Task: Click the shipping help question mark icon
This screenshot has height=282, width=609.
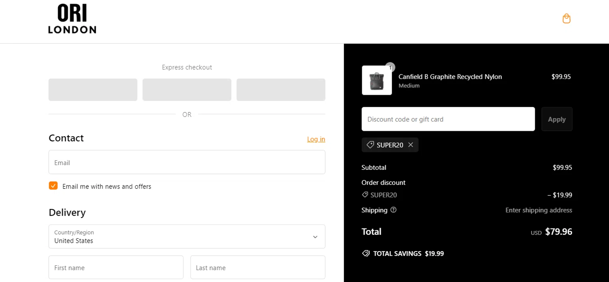Action: (393, 210)
